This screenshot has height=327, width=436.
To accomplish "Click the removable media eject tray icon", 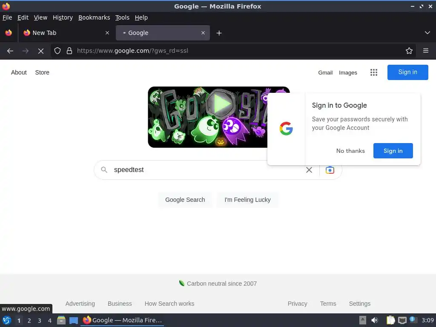I will (x=363, y=320).
